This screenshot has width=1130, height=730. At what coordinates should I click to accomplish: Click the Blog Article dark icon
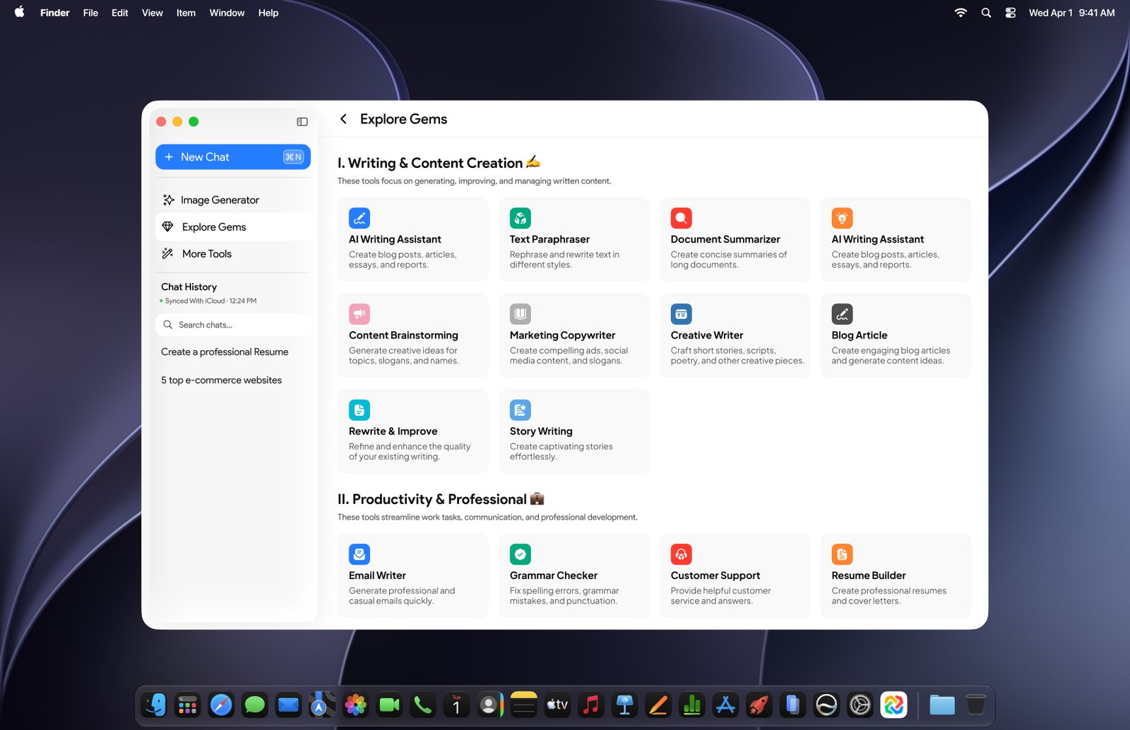coord(843,314)
